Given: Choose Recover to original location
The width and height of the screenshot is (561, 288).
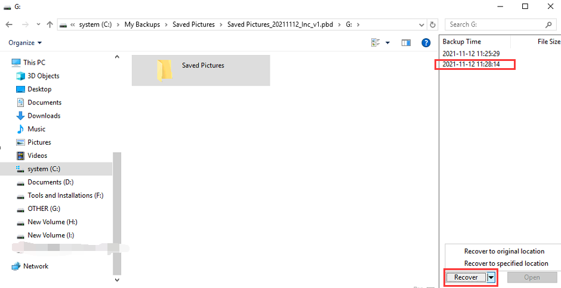Looking at the screenshot, I should [x=504, y=251].
